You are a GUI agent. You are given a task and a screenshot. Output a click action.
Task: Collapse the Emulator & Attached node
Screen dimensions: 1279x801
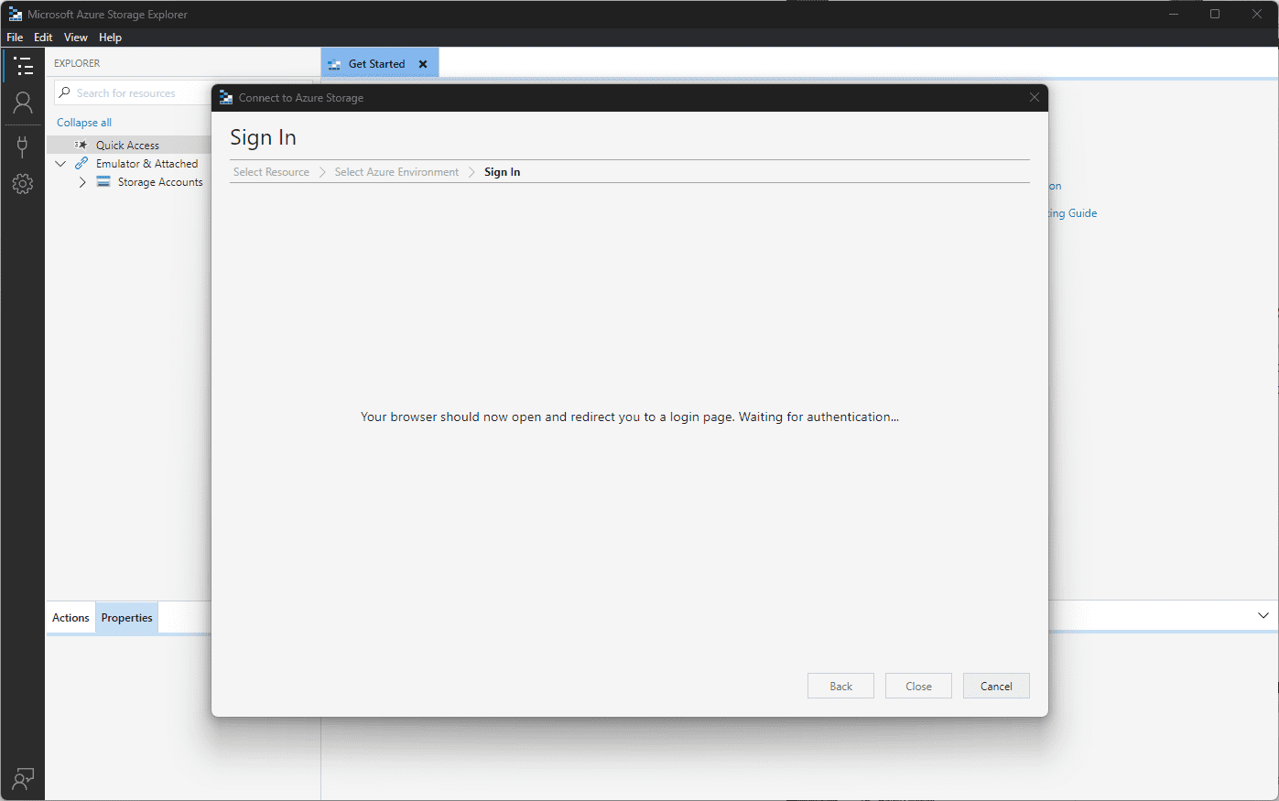[60, 164]
